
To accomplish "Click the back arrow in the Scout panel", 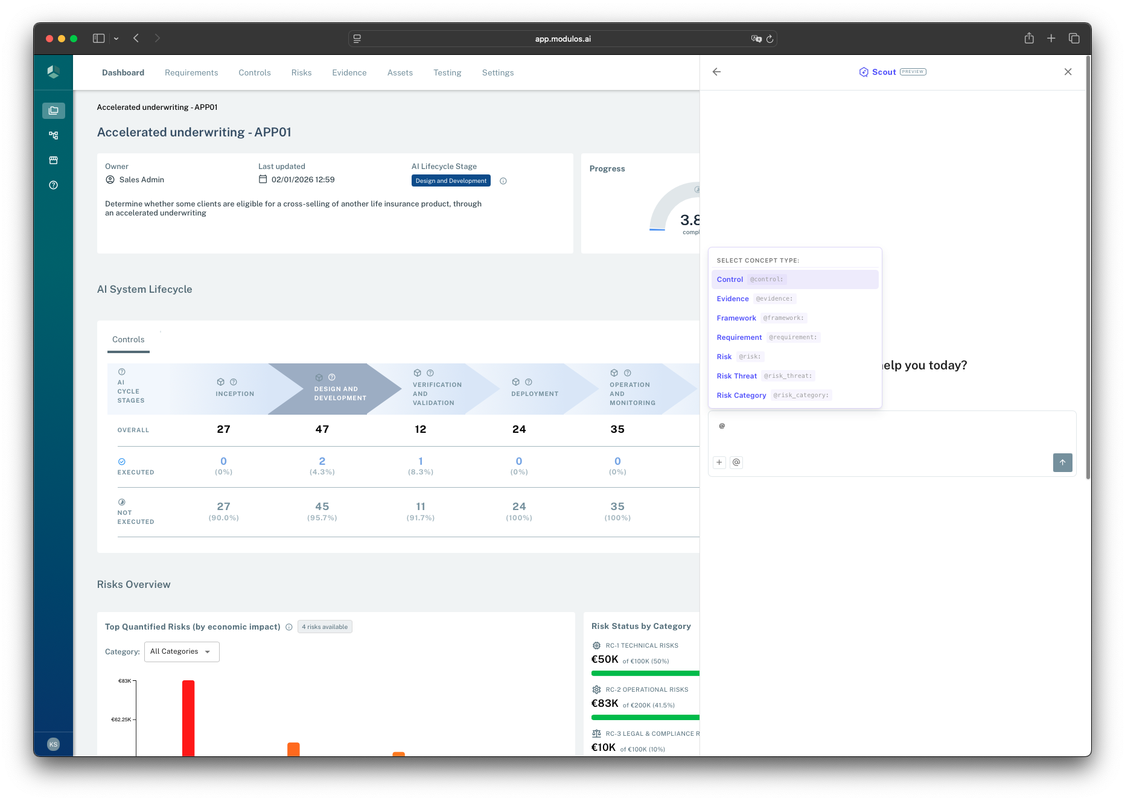I will click(716, 72).
